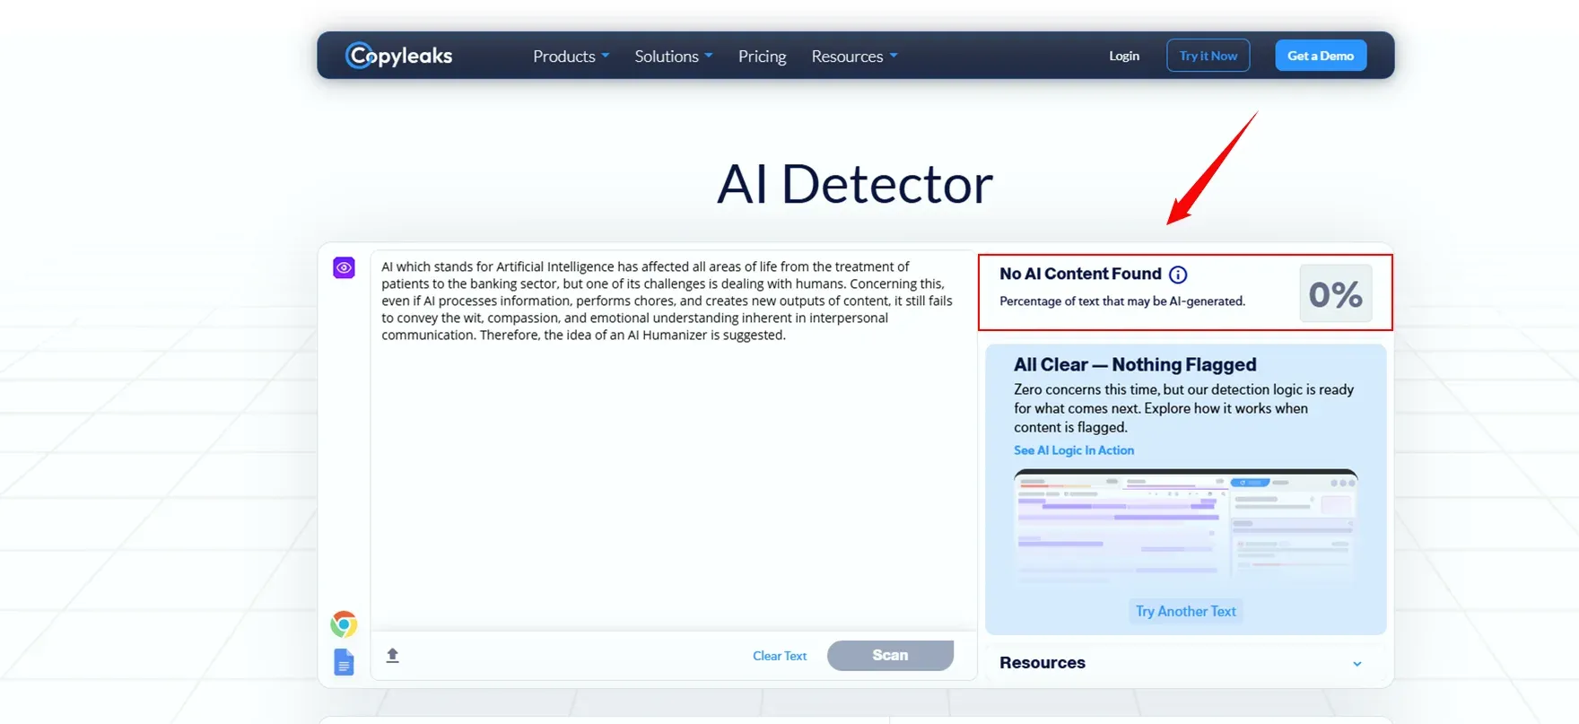The width and height of the screenshot is (1579, 724).
Task: Open the Resources navigation dropdown
Action: coord(853,56)
